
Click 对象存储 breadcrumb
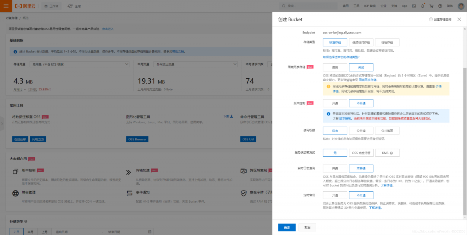coord(11,18)
